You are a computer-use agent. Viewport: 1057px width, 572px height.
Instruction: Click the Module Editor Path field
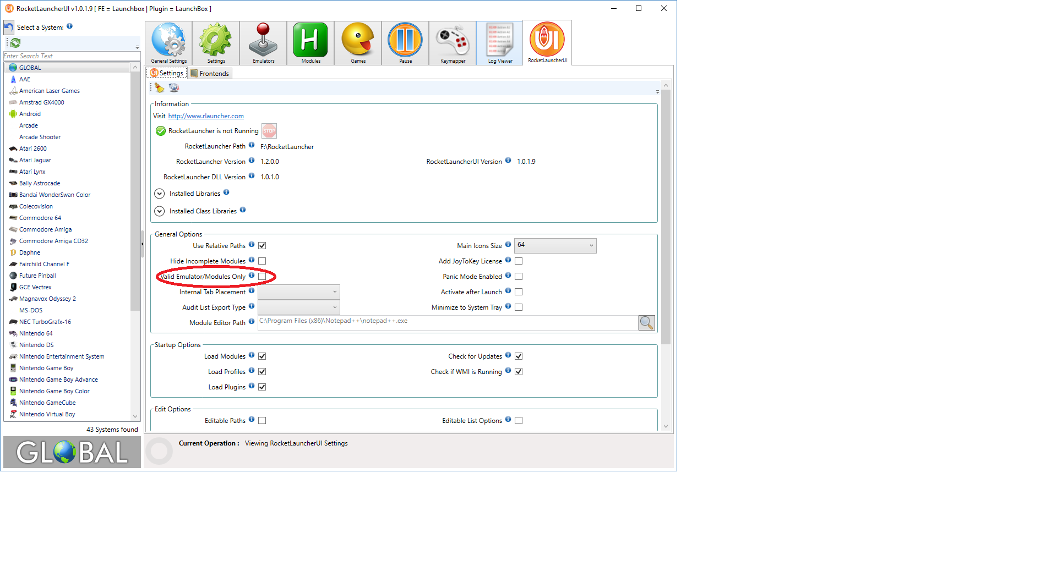[448, 323]
